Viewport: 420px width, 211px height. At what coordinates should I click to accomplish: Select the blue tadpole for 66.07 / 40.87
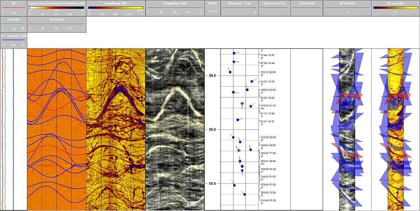click(x=238, y=120)
